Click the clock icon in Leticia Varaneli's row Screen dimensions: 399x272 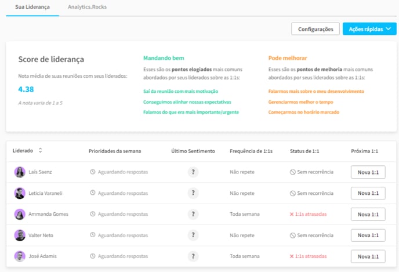pyautogui.click(x=92, y=193)
